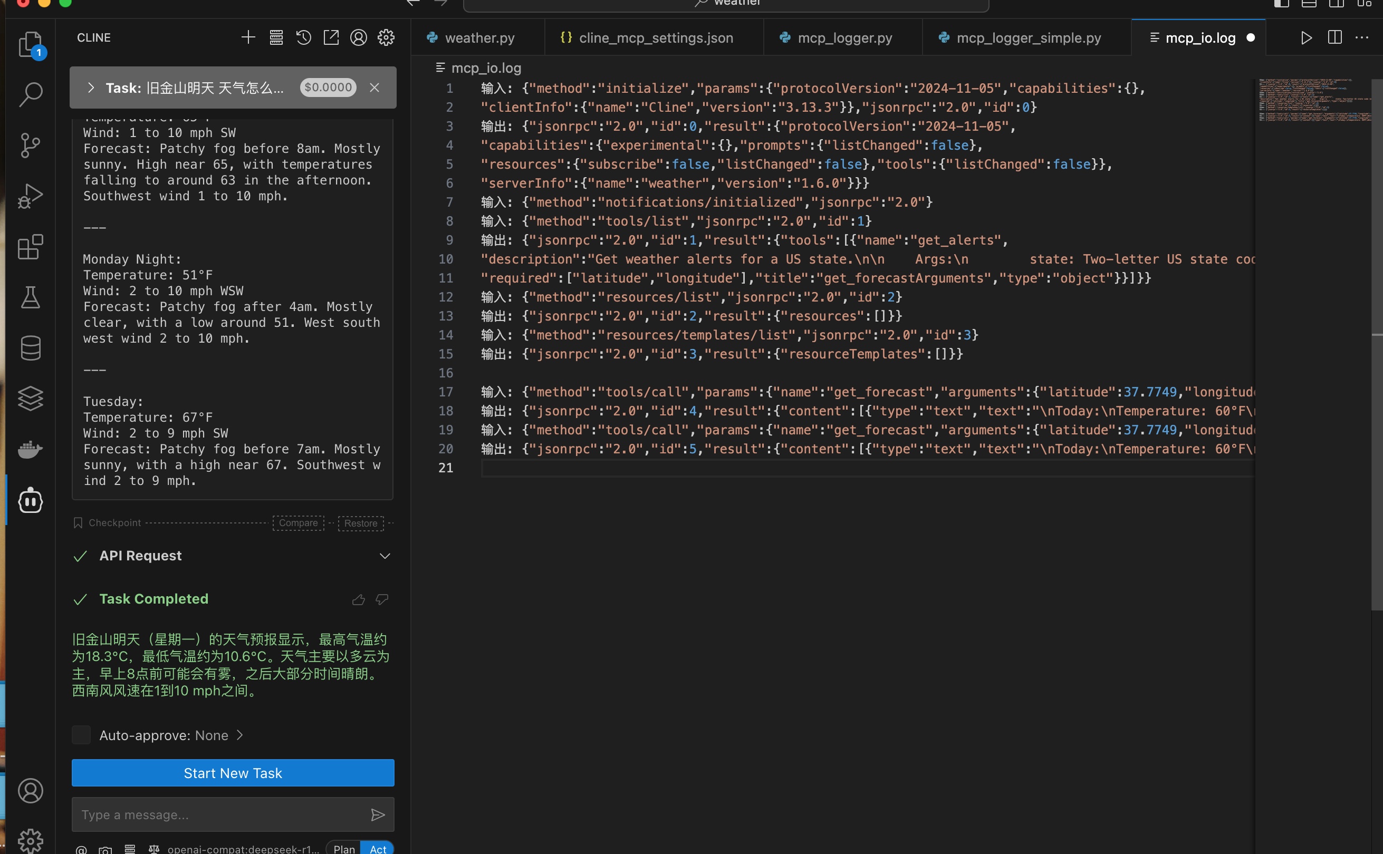This screenshot has height=854, width=1383.
Task: Select the mcp_io.log tab
Action: [x=1198, y=38]
